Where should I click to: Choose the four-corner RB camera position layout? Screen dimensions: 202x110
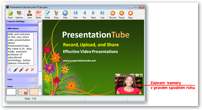coord(23,92)
